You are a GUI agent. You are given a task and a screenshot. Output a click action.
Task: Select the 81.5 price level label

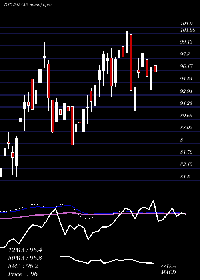click(185, 176)
